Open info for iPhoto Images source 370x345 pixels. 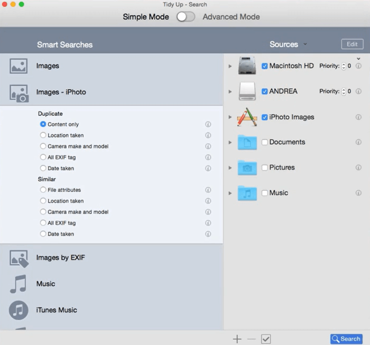358,117
